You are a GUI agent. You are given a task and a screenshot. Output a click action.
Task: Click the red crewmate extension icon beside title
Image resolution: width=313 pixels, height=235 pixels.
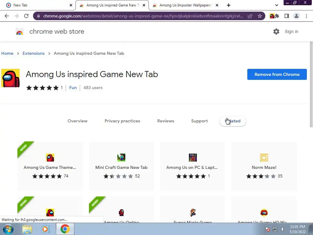(x=10, y=78)
